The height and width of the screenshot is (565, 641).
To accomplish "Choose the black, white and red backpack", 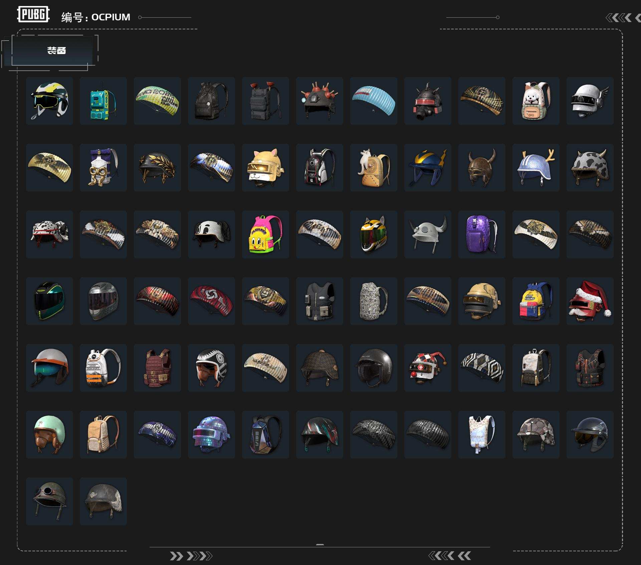I will click(x=319, y=168).
